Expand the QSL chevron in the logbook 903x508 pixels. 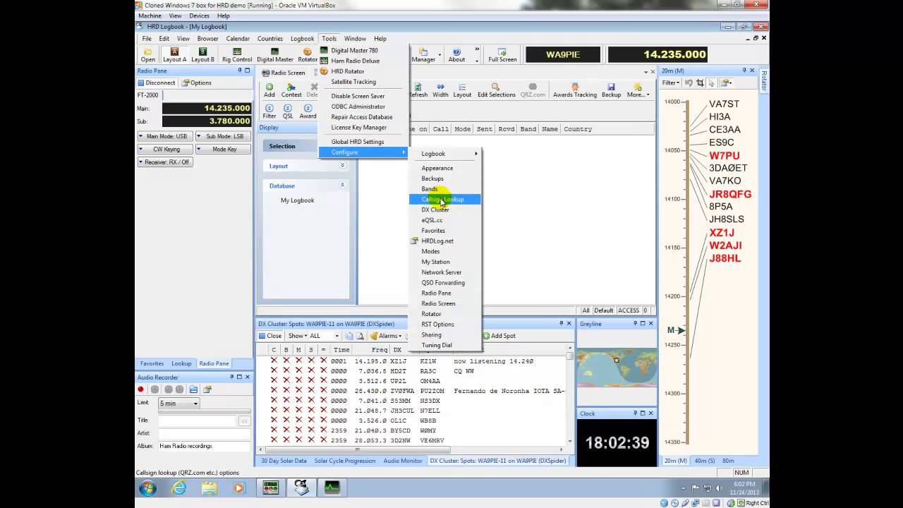click(288, 111)
